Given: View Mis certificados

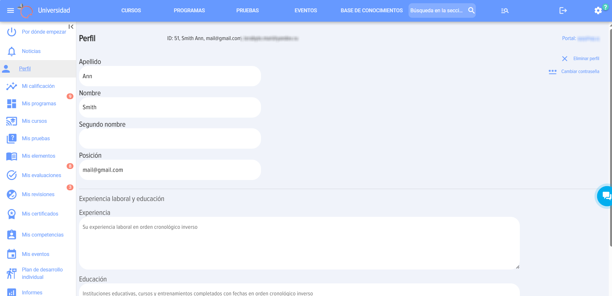Looking at the screenshot, I should 40,214.
